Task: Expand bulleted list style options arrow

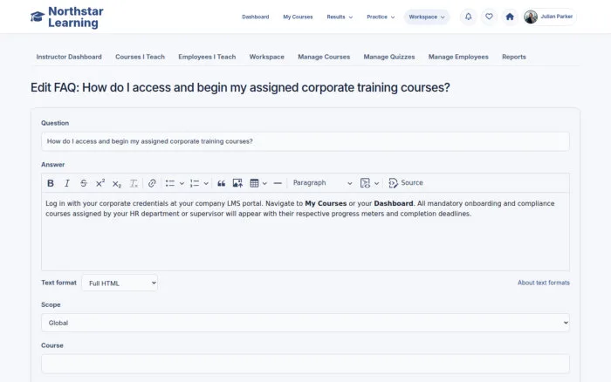Action: tap(182, 183)
